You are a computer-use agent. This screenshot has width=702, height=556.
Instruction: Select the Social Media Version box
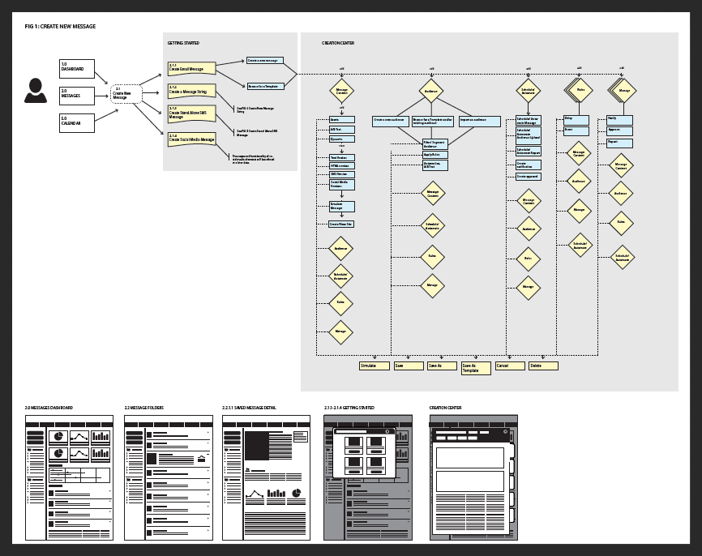(342, 185)
